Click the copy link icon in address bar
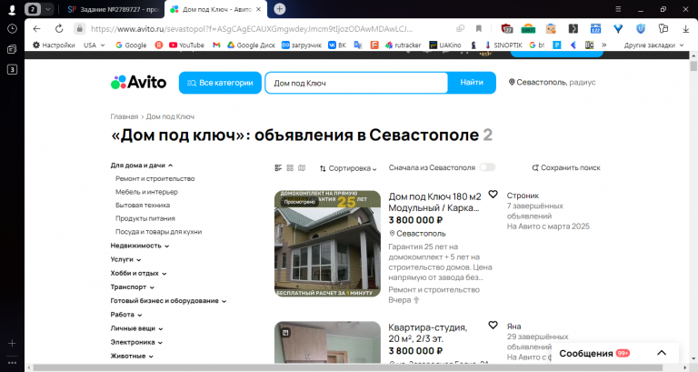The height and width of the screenshot is (372, 698). click(460, 28)
